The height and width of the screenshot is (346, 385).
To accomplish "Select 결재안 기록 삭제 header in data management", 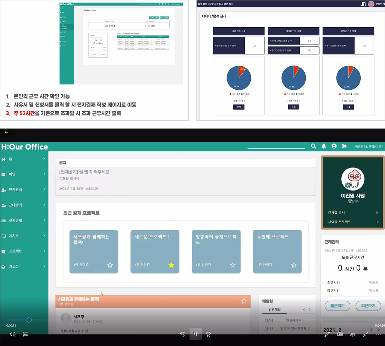I will pos(348,31).
